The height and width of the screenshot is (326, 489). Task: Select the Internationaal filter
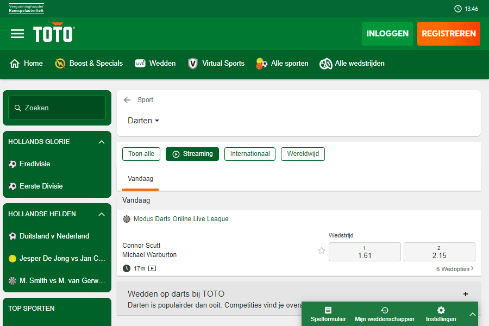point(250,154)
